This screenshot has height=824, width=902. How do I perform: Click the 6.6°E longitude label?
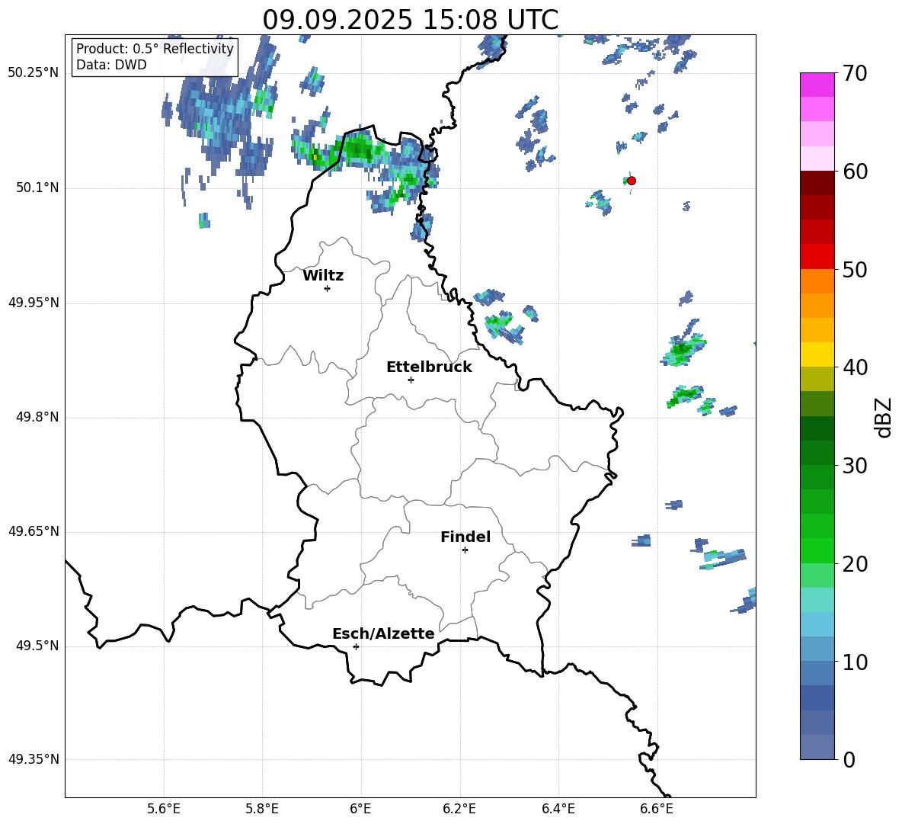tap(657, 809)
